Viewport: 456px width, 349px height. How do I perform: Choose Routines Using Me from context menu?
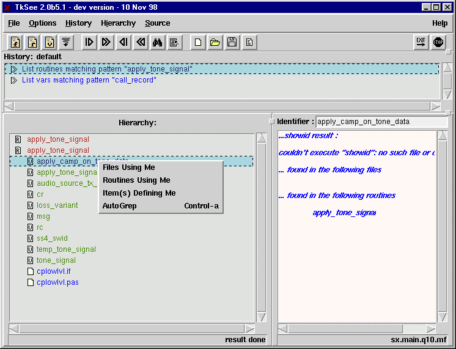(x=161, y=180)
